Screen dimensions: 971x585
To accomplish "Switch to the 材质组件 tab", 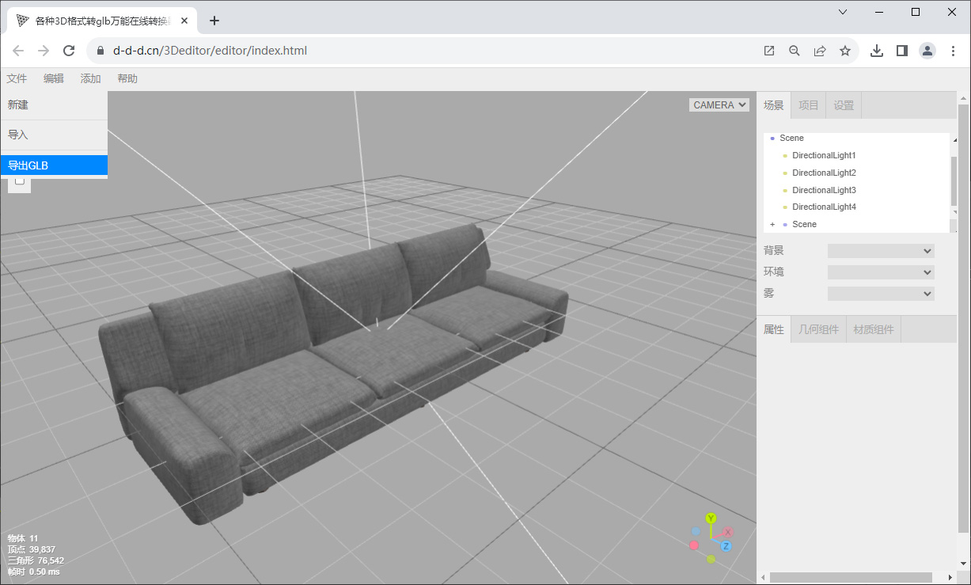I will [874, 329].
